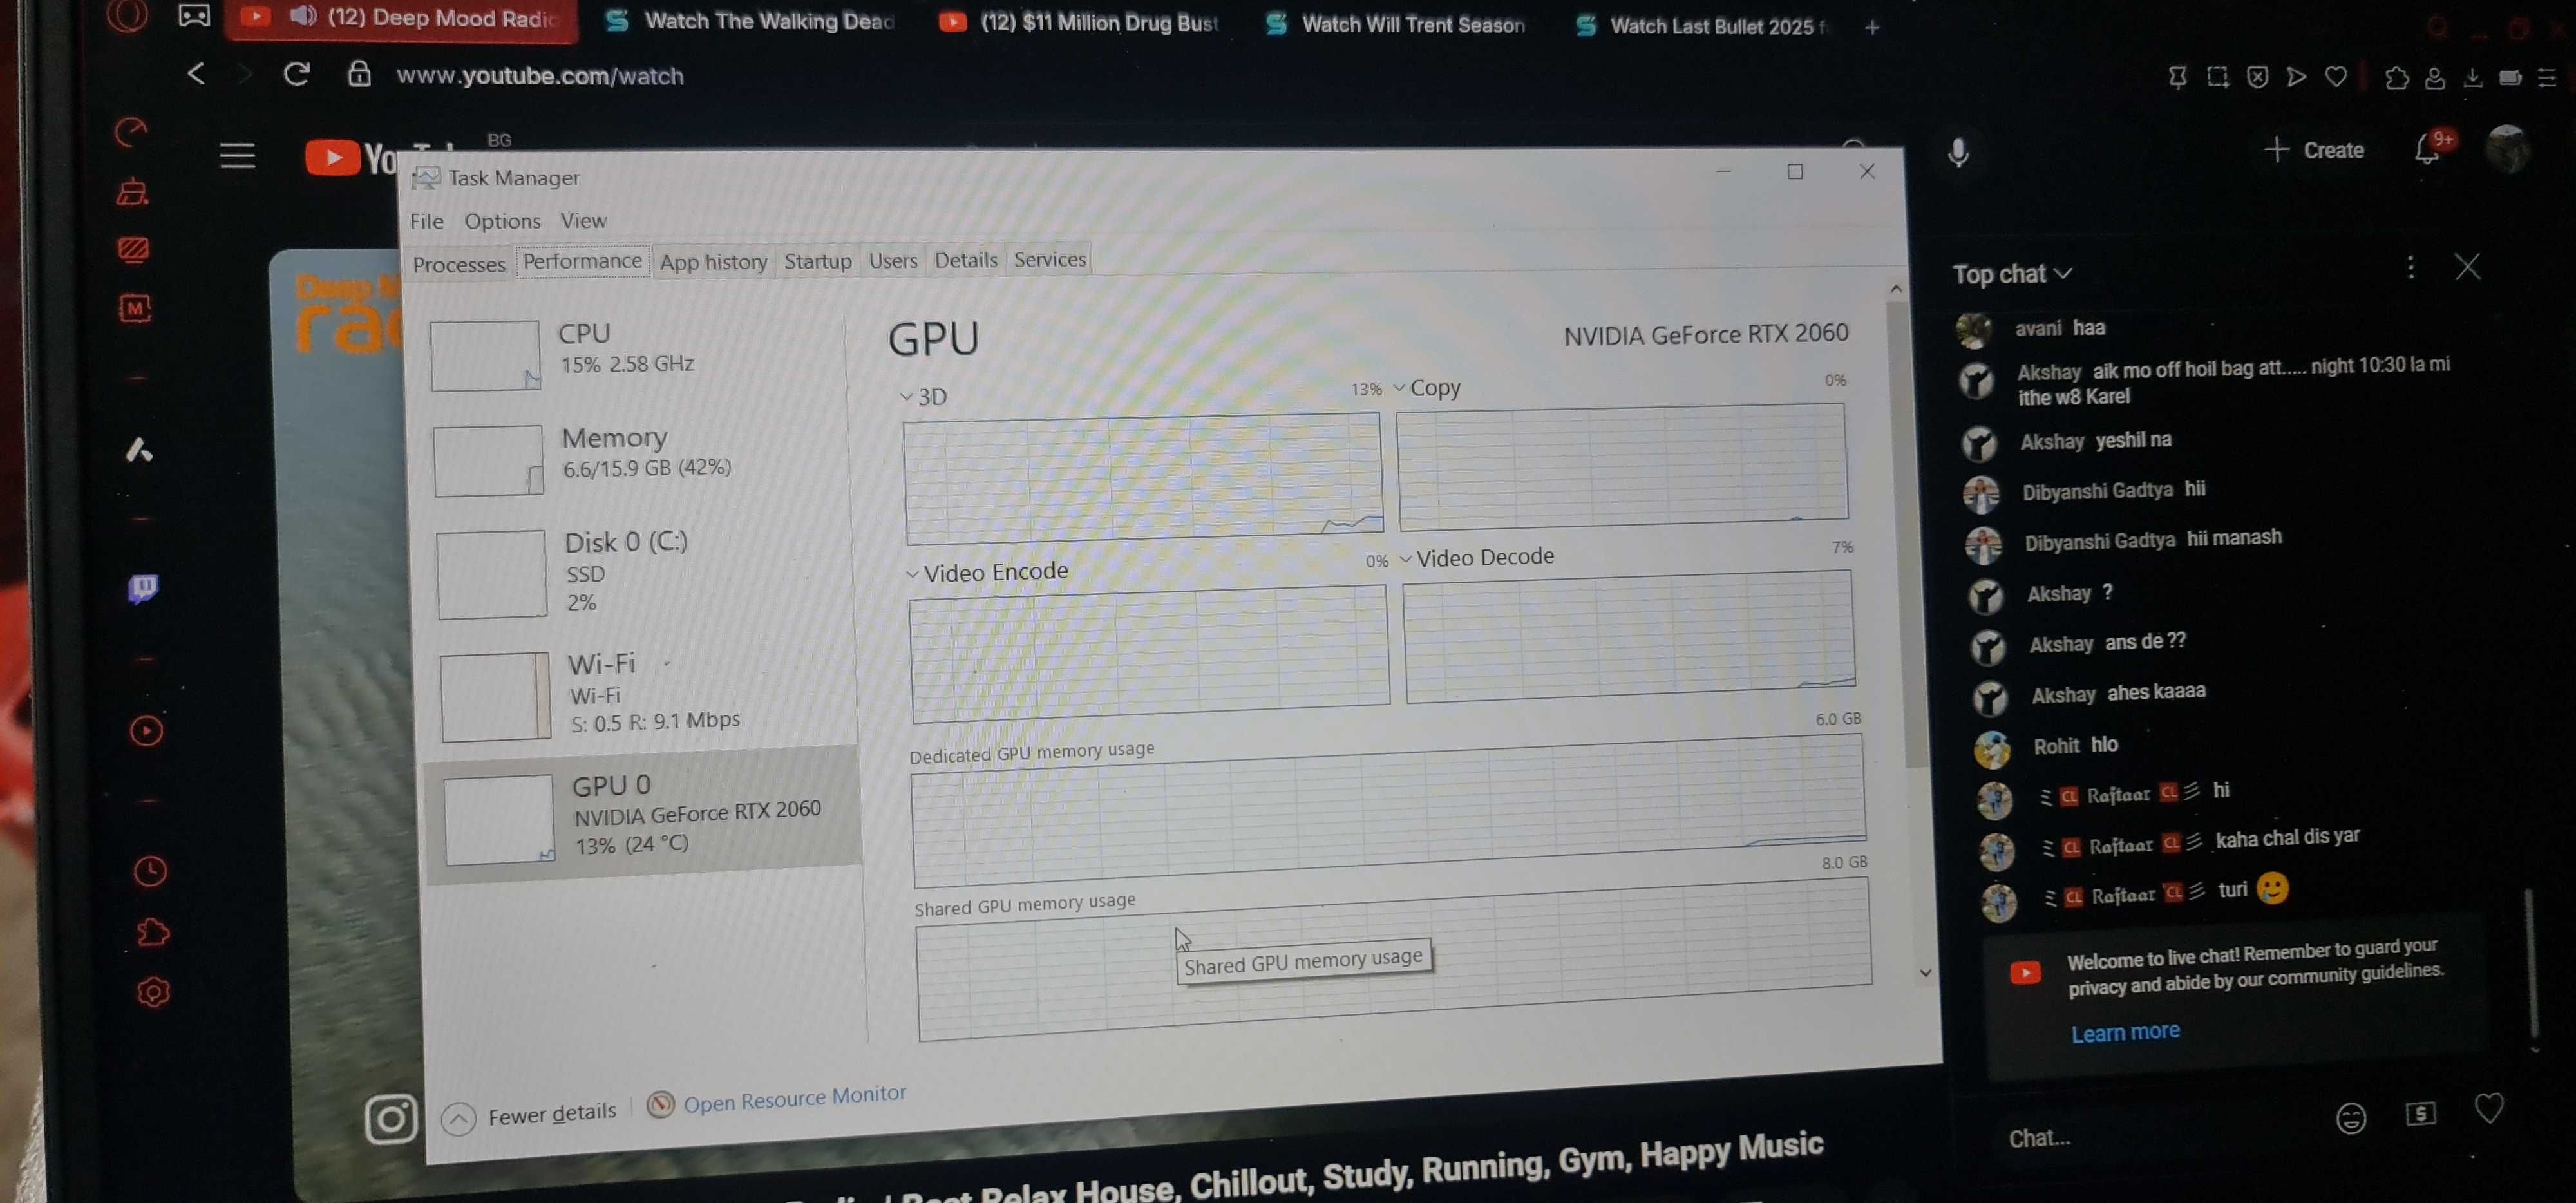Switch to $11 Million Drug Bust tab
Screen dimensions: 2576x1203
(x=1079, y=23)
